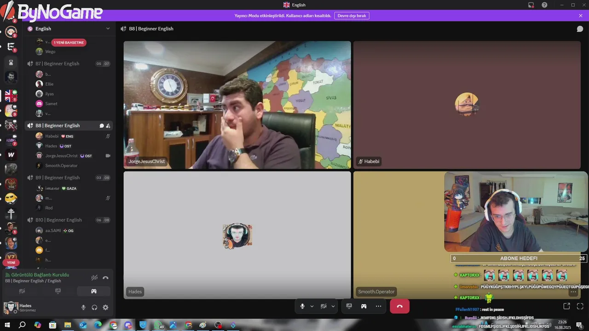The width and height of the screenshot is (589, 331).
Task: Toggle camera in call control bar
Action: tap(323, 306)
